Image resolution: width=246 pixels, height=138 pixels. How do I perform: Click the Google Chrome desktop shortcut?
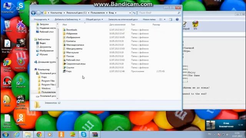[7, 65]
